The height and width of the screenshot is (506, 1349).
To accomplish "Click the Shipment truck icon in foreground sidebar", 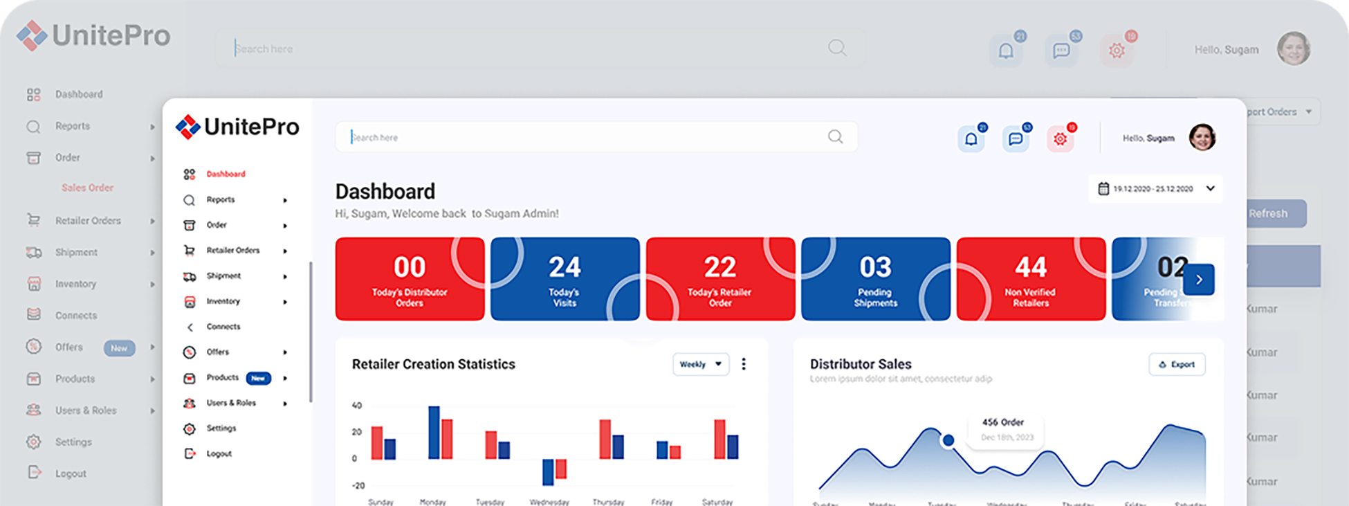I will [190, 276].
